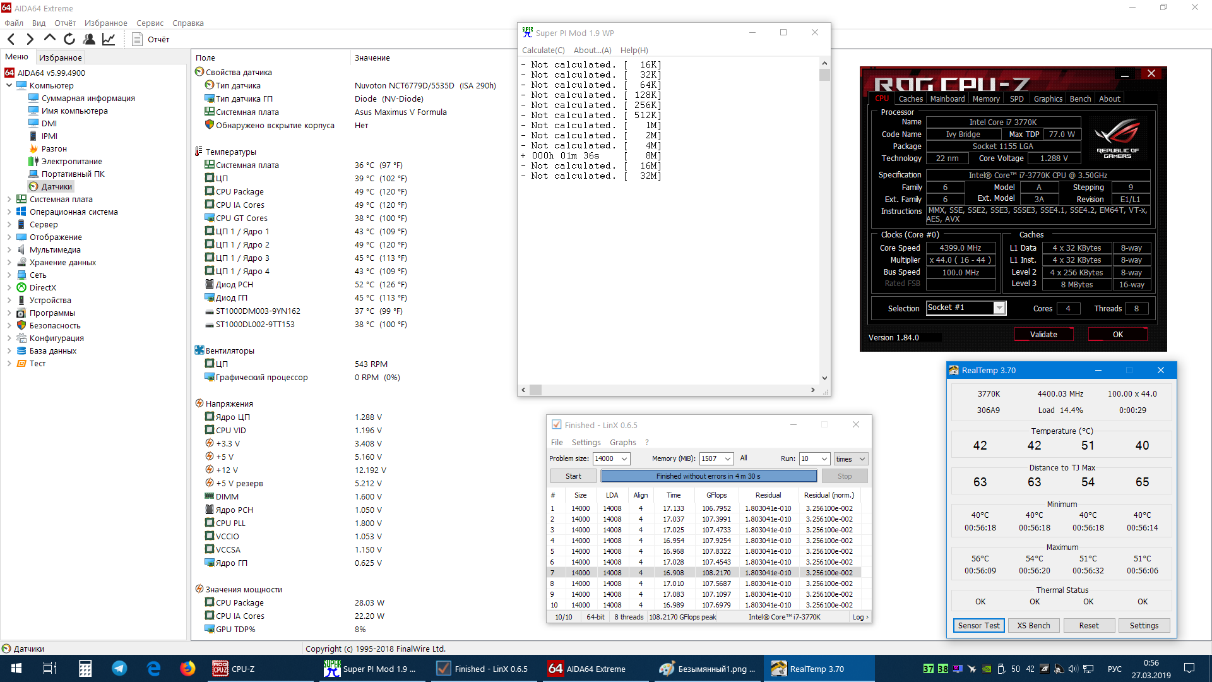Open the Сервис menu in AIDA64
The width and height of the screenshot is (1212, 682).
coord(150,23)
